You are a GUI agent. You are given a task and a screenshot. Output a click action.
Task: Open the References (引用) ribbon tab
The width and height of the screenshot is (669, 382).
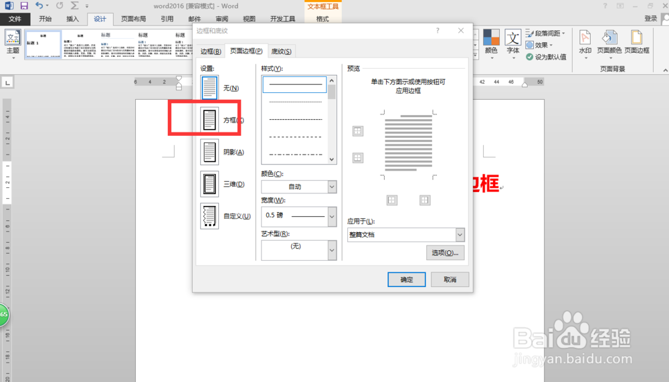pyautogui.click(x=167, y=19)
